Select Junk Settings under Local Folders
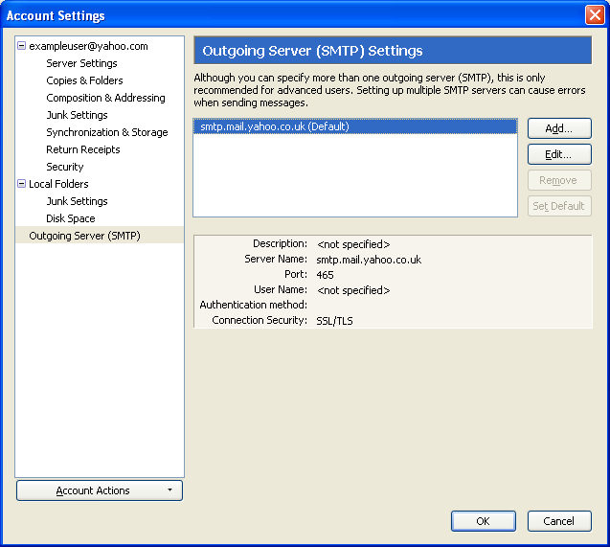Viewport: 610px width, 547px height. click(x=77, y=201)
